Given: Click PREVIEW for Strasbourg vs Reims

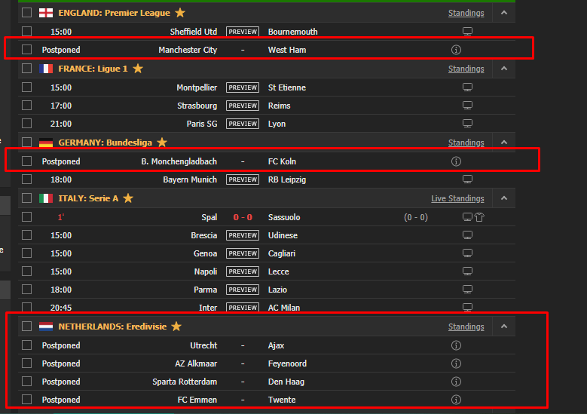Looking at the screenshot, I should pos(243,106).
